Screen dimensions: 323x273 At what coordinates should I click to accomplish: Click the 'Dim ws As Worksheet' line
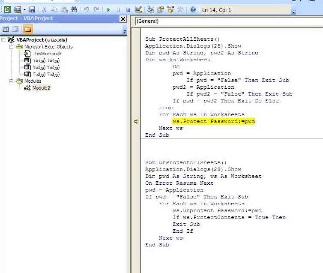point(178,60)
